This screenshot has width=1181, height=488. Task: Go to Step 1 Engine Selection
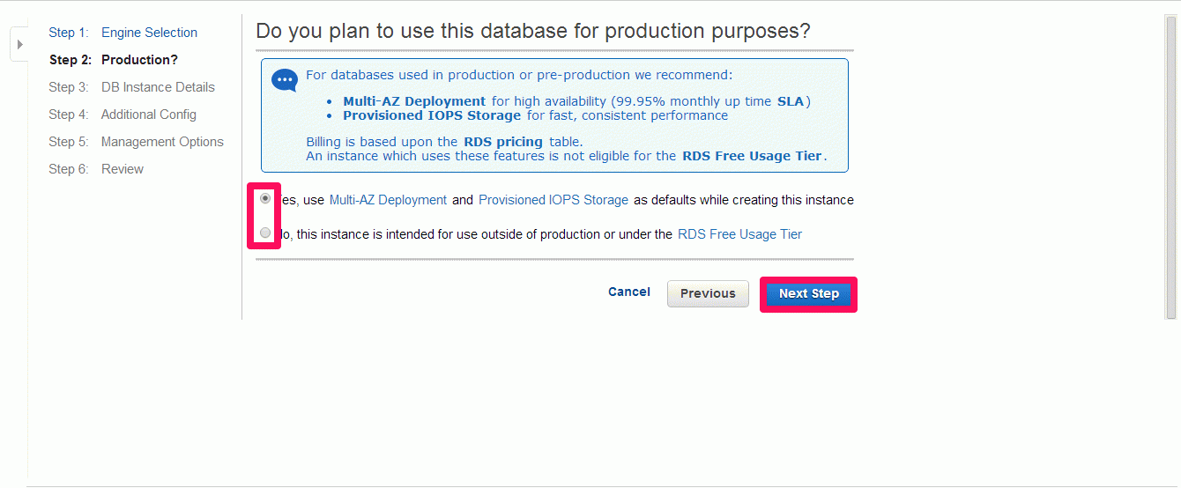pos(123,33)
